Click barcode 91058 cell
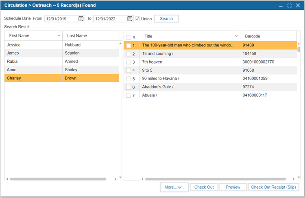The image size is (305, 198). pyautogui.click(x=268, y=70)
